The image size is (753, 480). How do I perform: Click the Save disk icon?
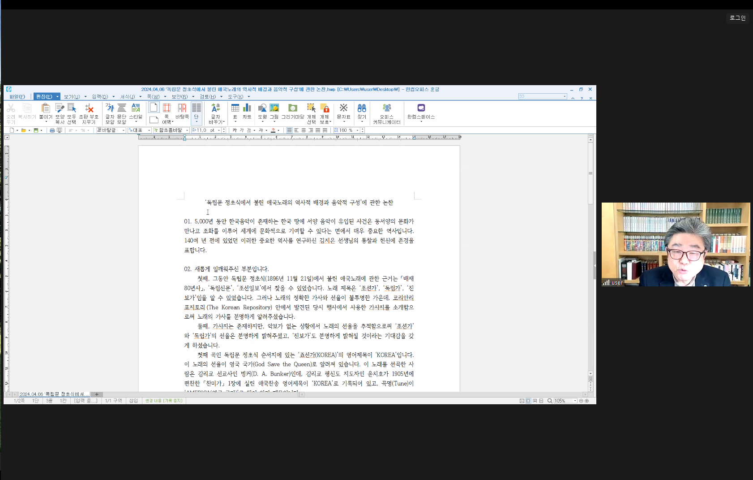pos(36,130)
